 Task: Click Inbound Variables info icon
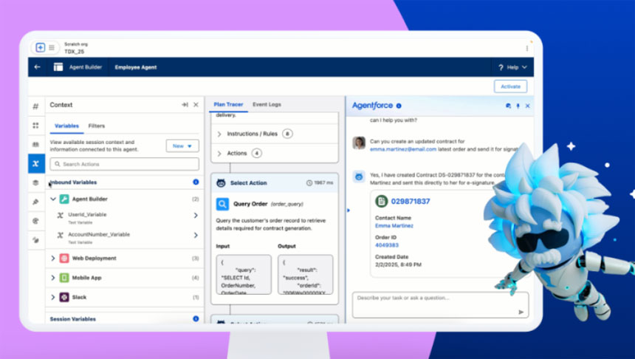196,182
